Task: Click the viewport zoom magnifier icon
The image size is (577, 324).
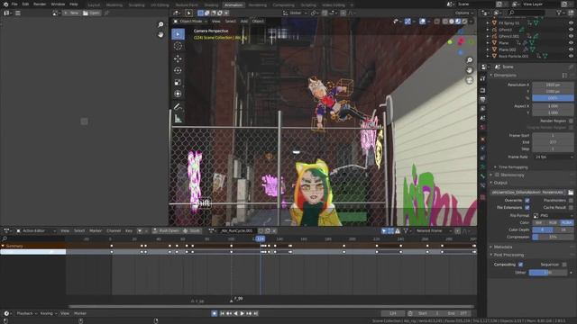Action: coord(470,60)
